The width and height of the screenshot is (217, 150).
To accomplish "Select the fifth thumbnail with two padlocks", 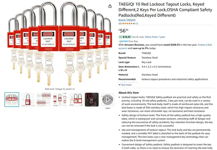I will tap(76, 100).
